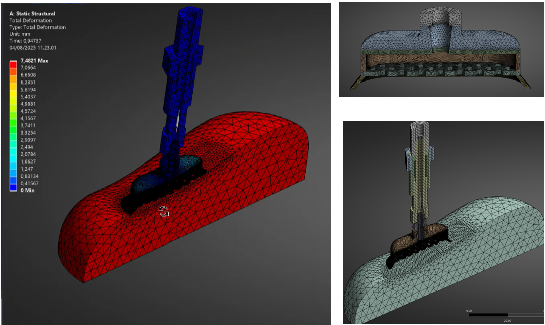Click the 'A: Static Structural' title text
The height and width of the screenshot is (325, 545).
click(32, 13)
